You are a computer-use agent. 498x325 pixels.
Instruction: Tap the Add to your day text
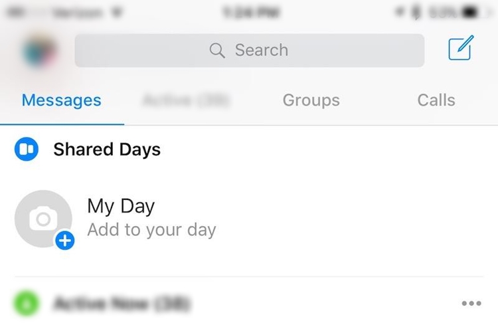[x=152, y=230]
